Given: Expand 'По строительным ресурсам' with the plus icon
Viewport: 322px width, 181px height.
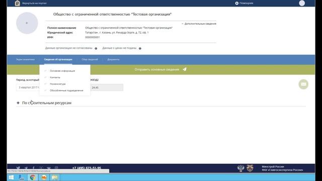Looking at the screenshot, I should point(18,103).
